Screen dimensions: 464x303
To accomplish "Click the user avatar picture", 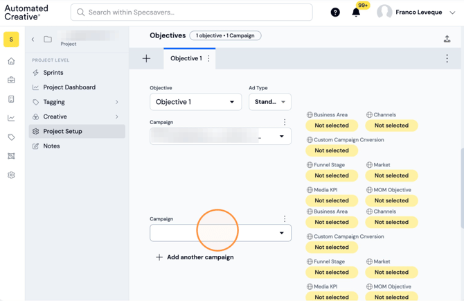I will click(384, 12).
